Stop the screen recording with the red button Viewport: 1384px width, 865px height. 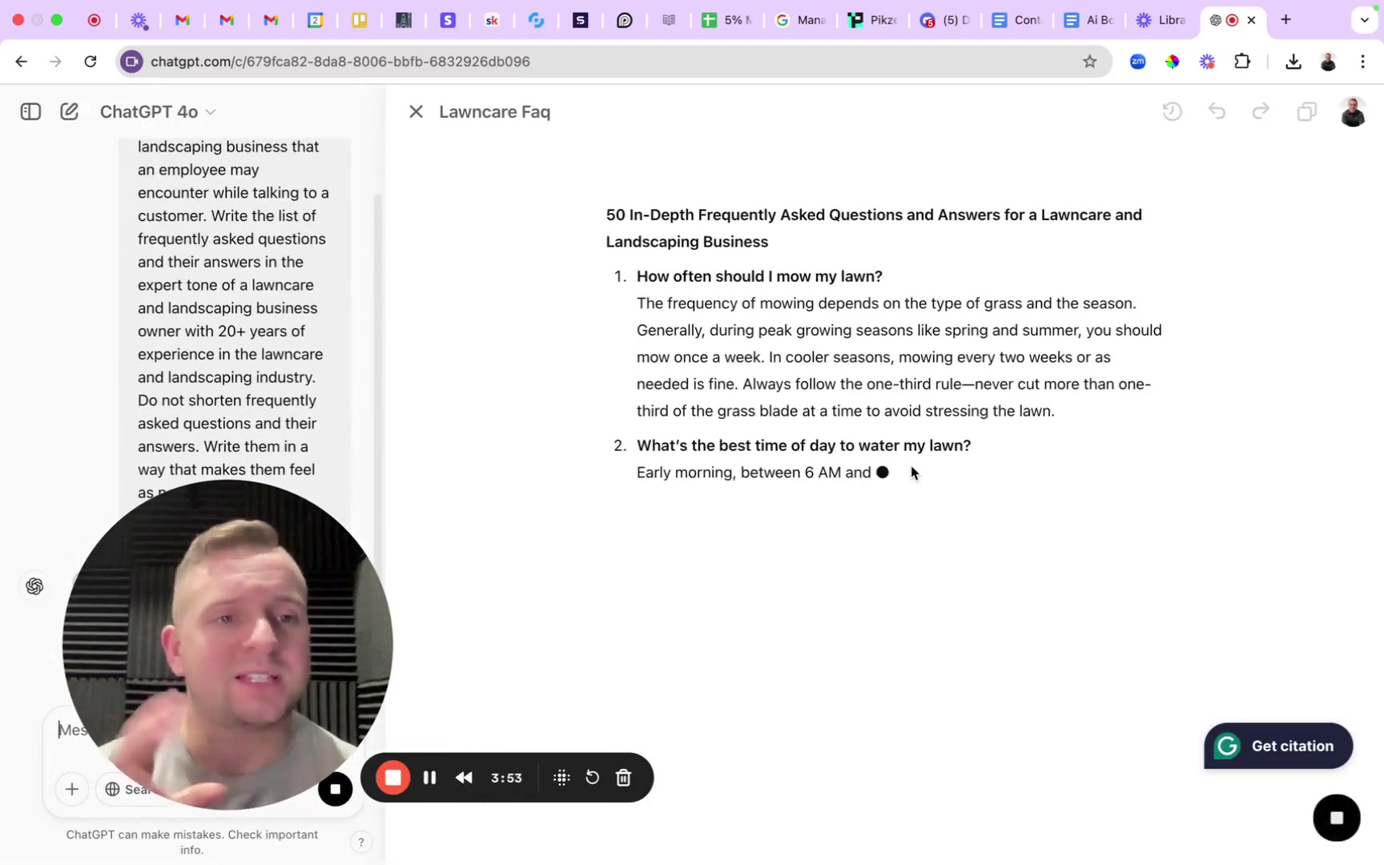tap(392, 778)
